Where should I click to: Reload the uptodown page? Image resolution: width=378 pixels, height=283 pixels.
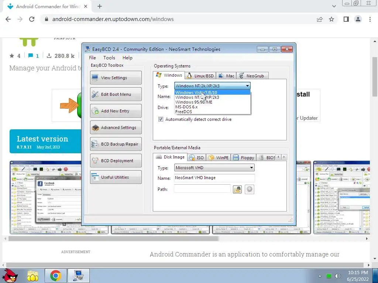pyautogui.click(x=32, y=19)
